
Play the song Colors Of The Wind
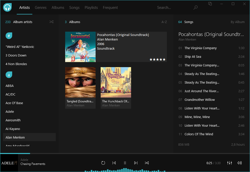(x=199, y=134)
